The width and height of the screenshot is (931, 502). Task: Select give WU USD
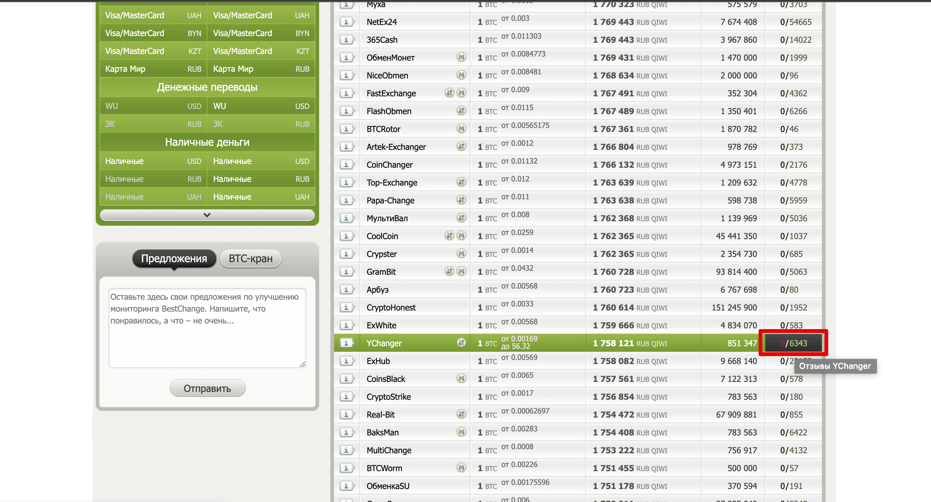153,106
